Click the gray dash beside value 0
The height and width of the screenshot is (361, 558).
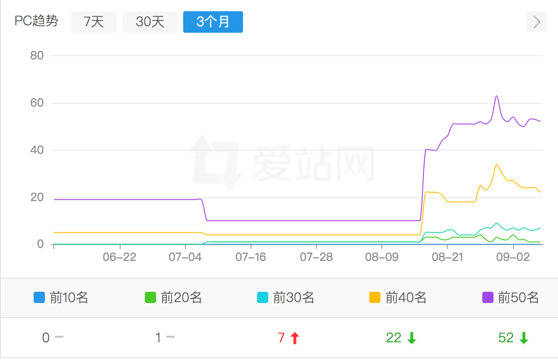click(59, 337)
